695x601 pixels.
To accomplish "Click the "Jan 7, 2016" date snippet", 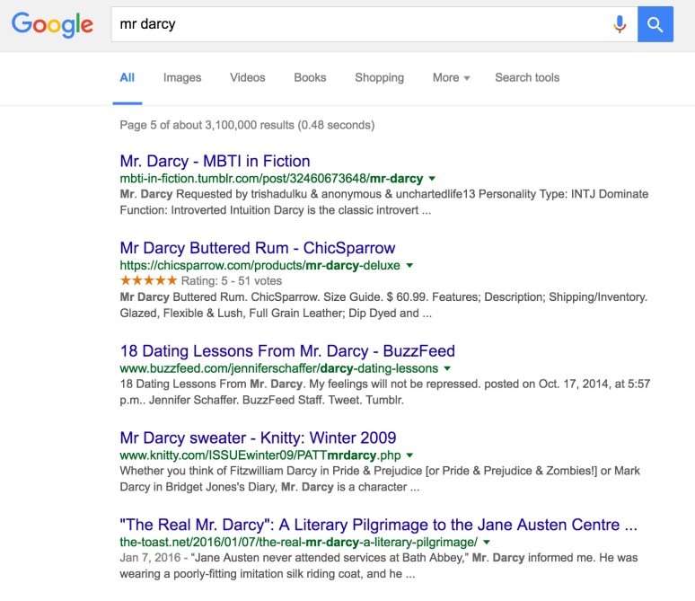I will 150,558.
